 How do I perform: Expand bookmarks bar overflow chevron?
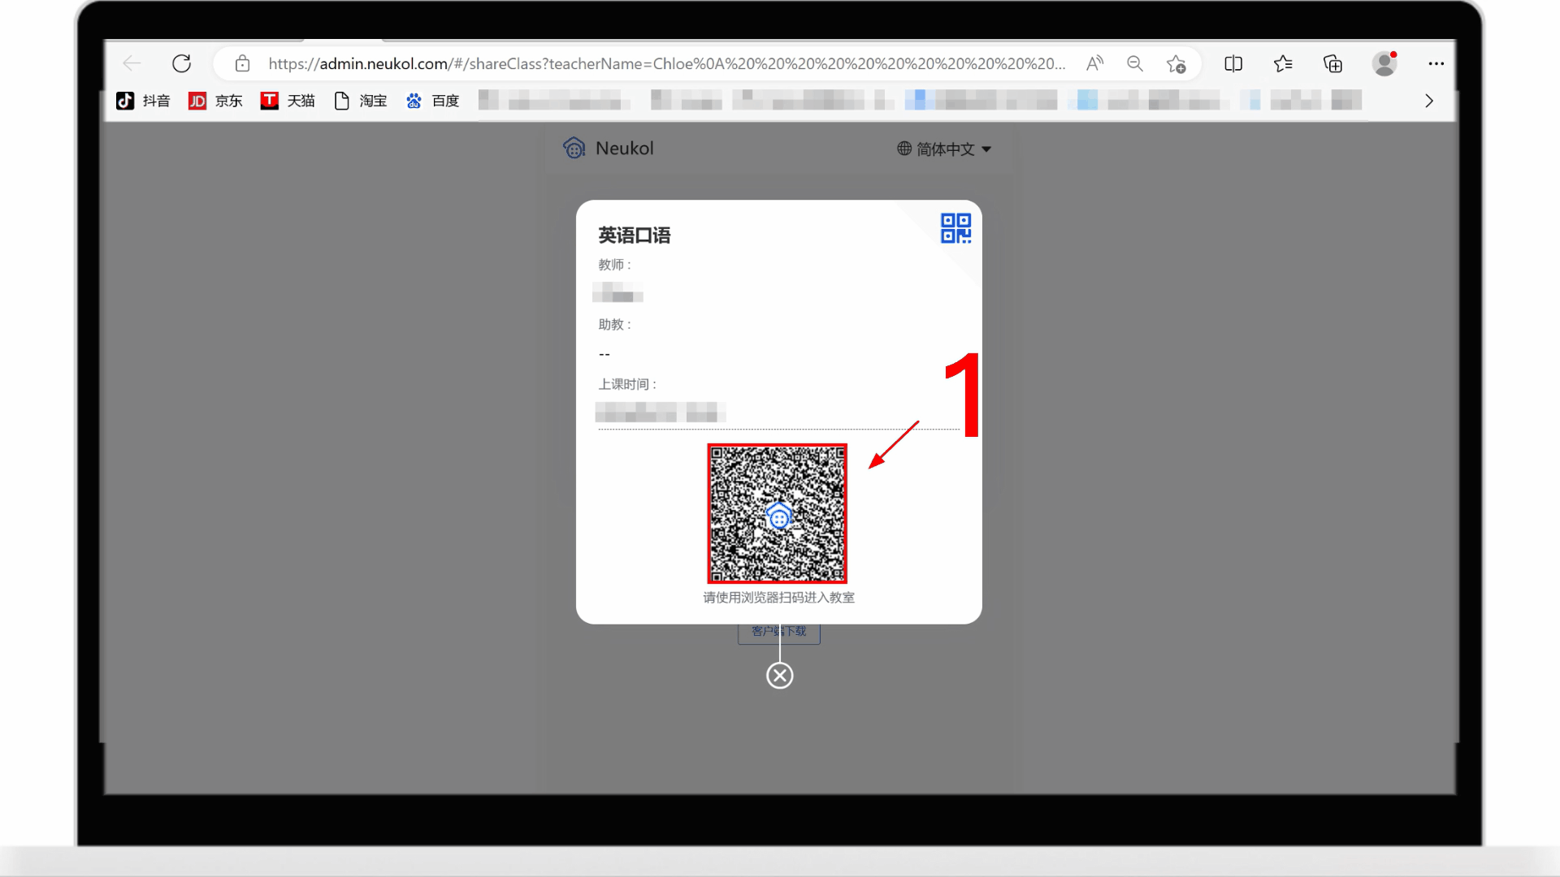click(x=1428, y=101)
